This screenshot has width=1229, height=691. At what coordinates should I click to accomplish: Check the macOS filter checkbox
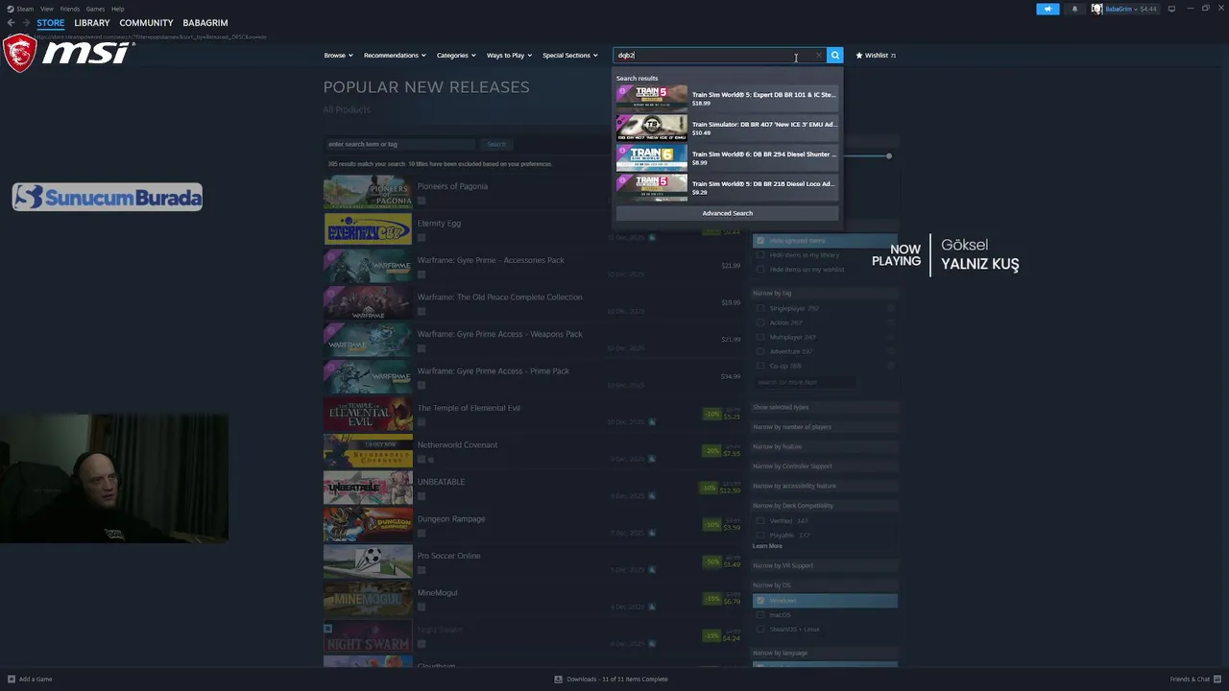coord(760,615)
